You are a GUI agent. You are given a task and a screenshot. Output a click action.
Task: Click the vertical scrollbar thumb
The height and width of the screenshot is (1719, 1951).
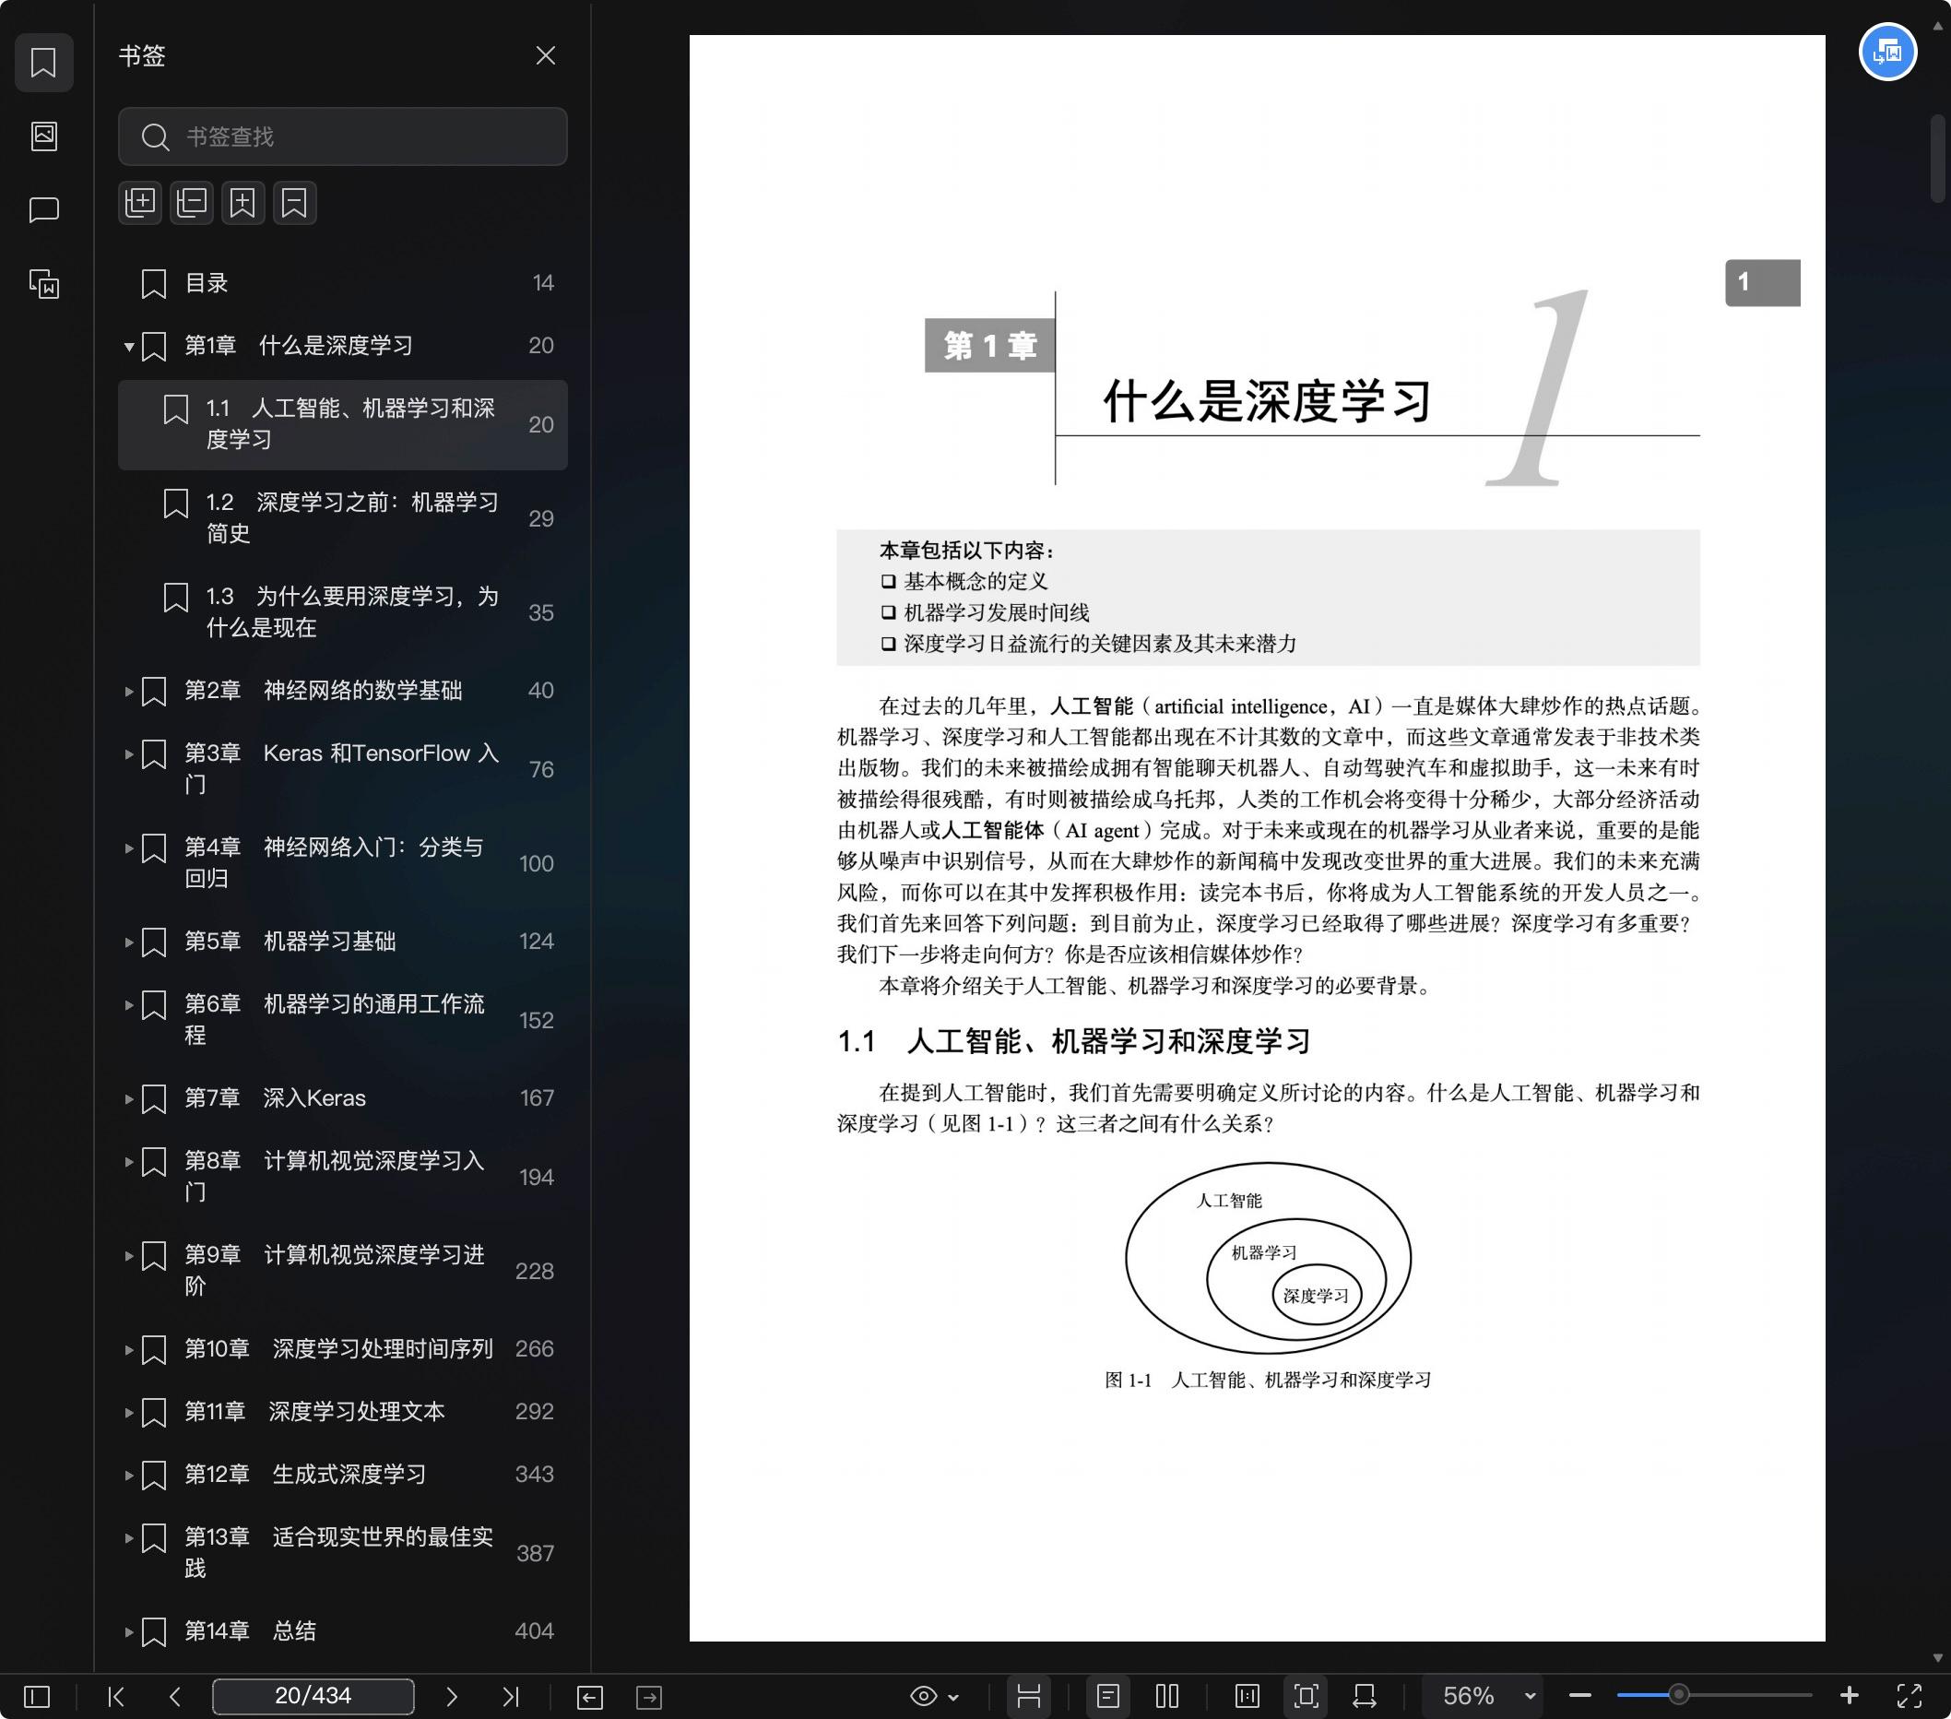coord(1938,159)
